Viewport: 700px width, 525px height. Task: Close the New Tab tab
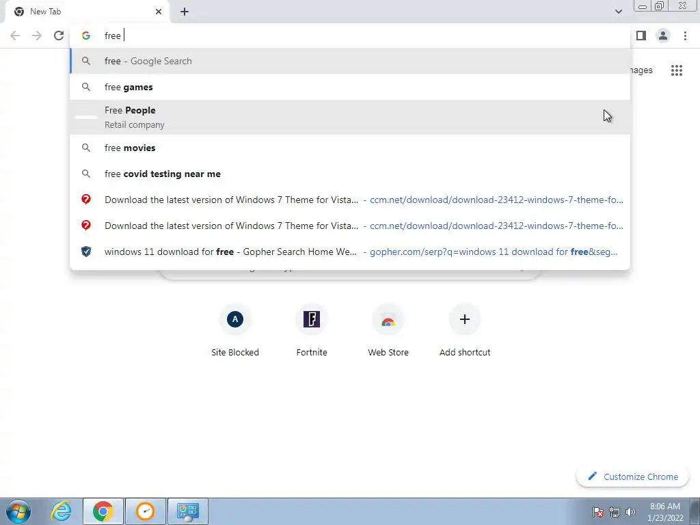pyautogui.click(x=159, y=12)
